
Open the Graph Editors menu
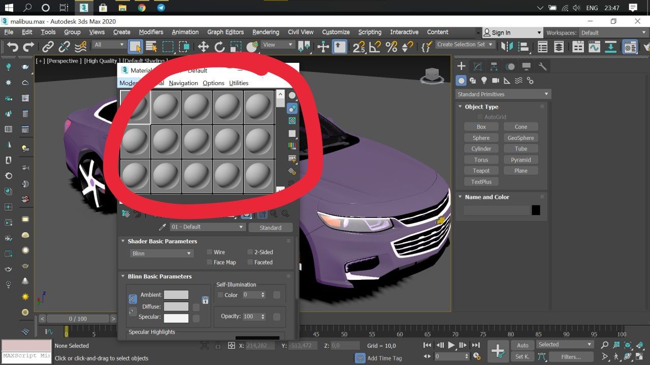225,32
